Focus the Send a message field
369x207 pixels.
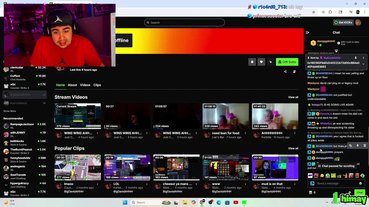coord(336,183)
